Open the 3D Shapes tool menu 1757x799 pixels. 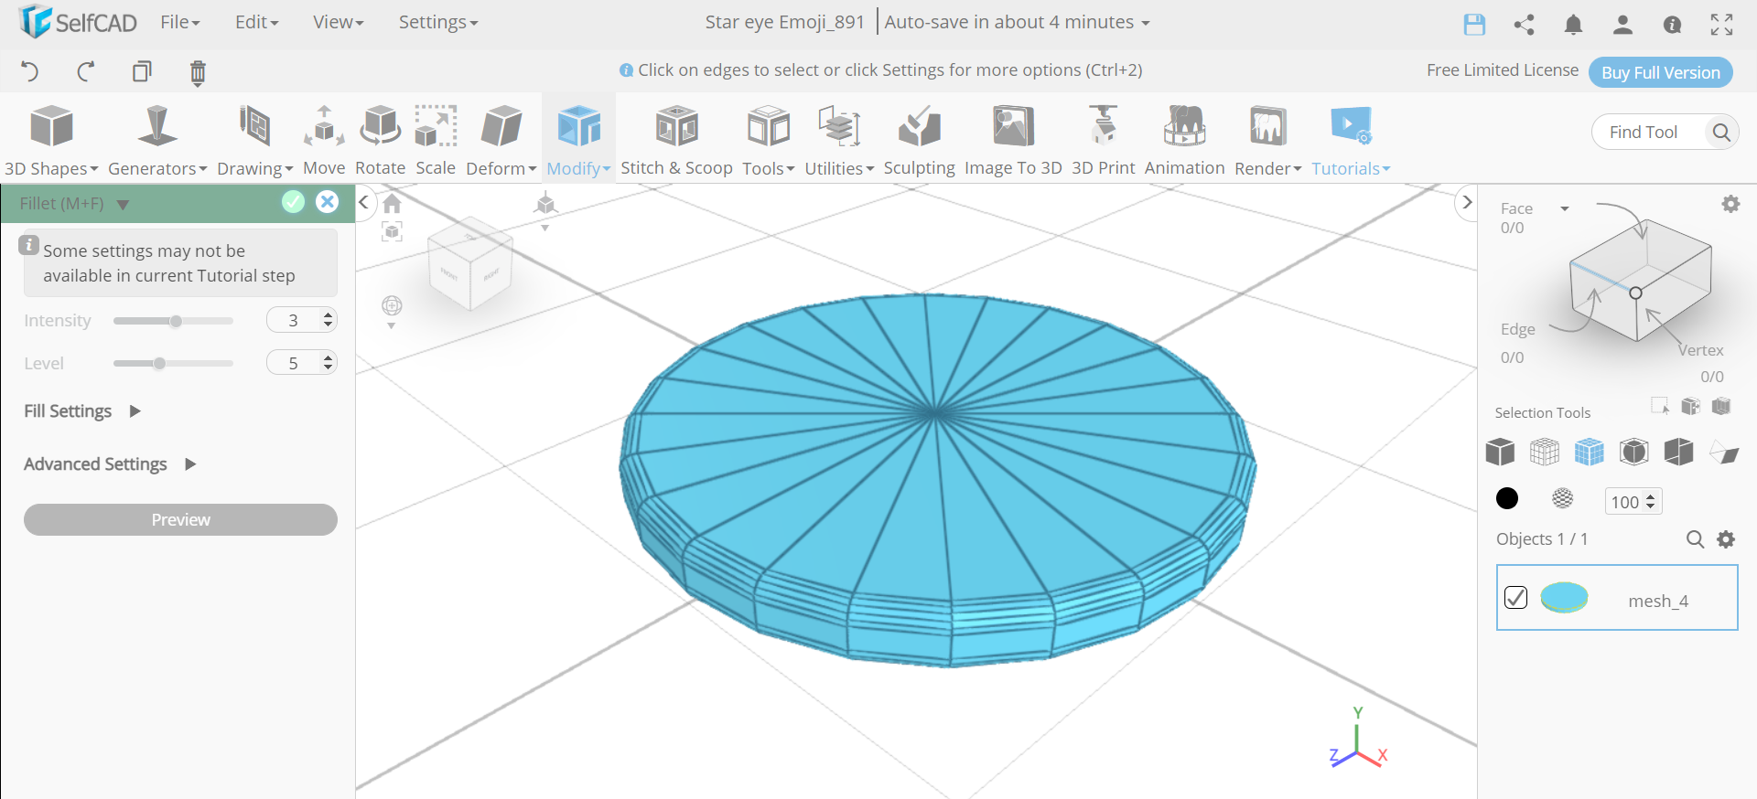(51, 140)
